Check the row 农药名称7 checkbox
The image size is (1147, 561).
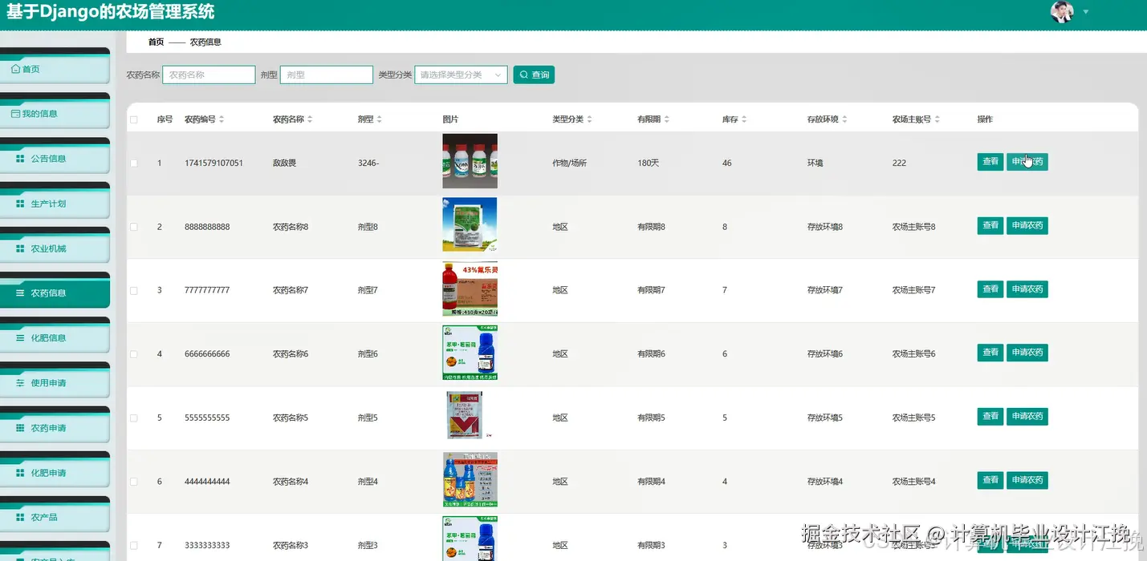pyautogui.click(x=134, y=290)
